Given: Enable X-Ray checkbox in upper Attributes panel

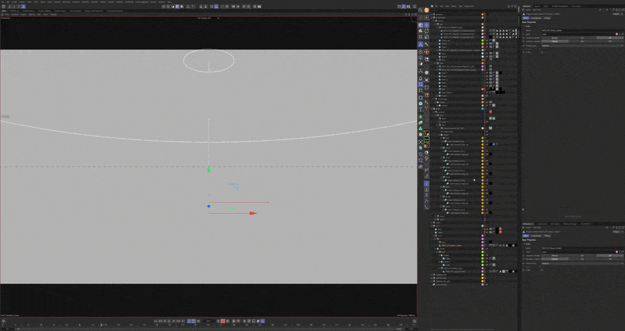Looking at the screenshot, I should point(542,52).
